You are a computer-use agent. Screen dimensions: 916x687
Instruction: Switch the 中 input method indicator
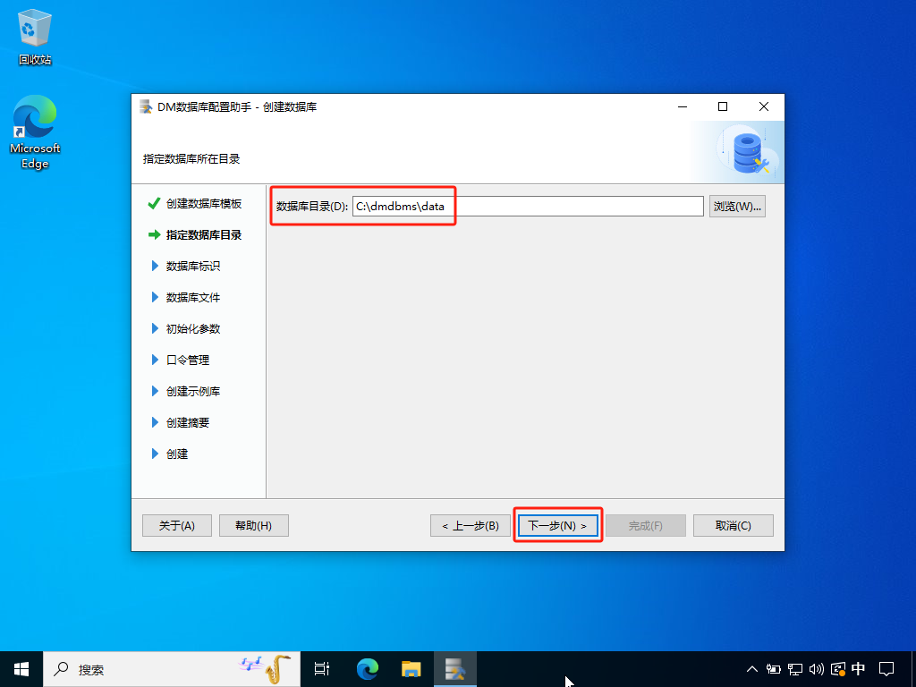click(858, 668)
